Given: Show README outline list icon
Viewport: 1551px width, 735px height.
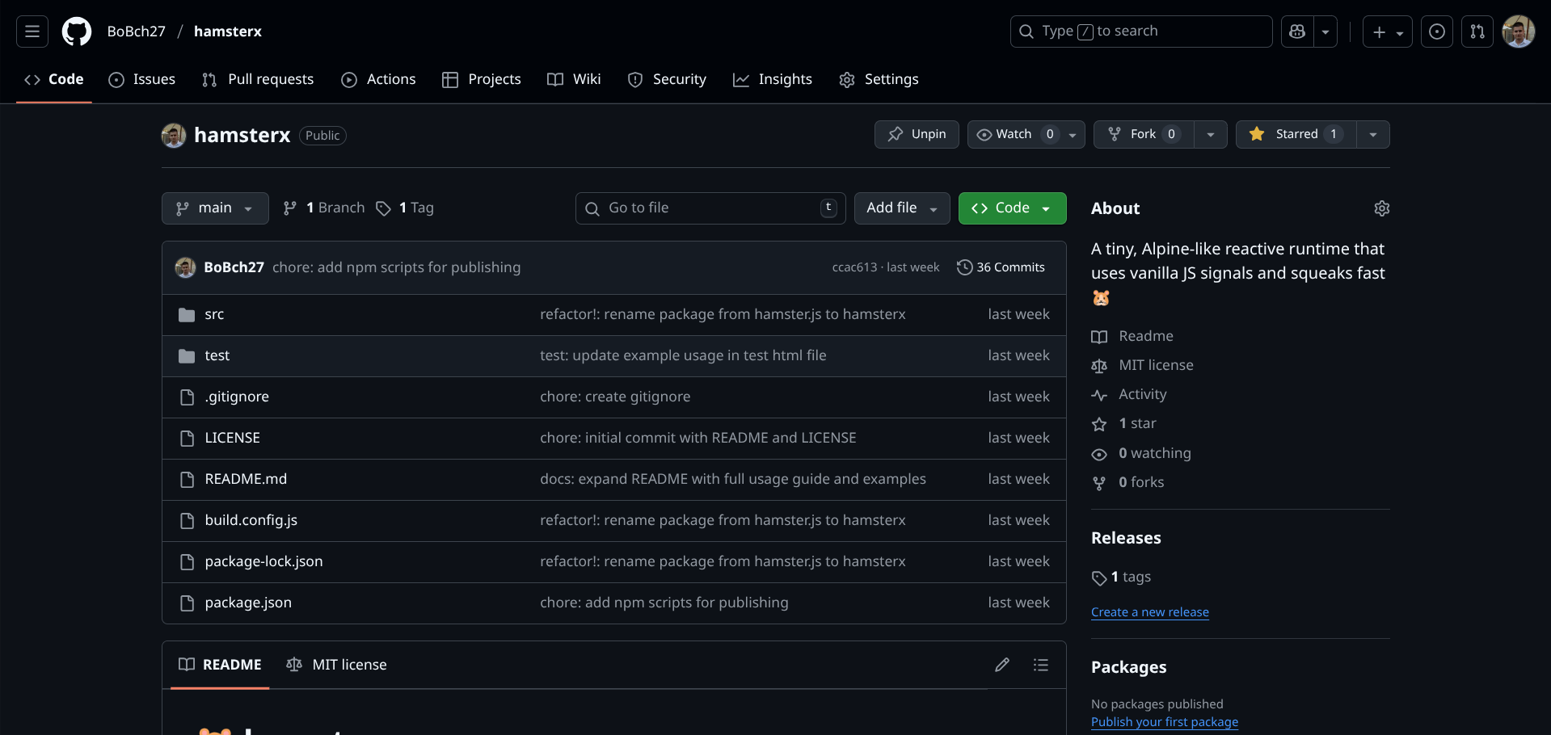Looking at the screenshot, I should click(x=1040, y=665).
